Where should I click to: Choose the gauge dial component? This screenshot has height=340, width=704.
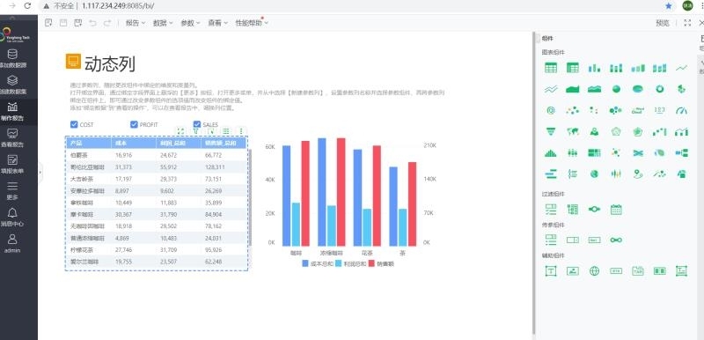(x=681, y=110)
